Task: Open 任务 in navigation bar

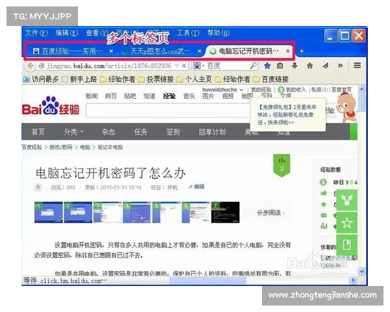Action: click(141, 132)
